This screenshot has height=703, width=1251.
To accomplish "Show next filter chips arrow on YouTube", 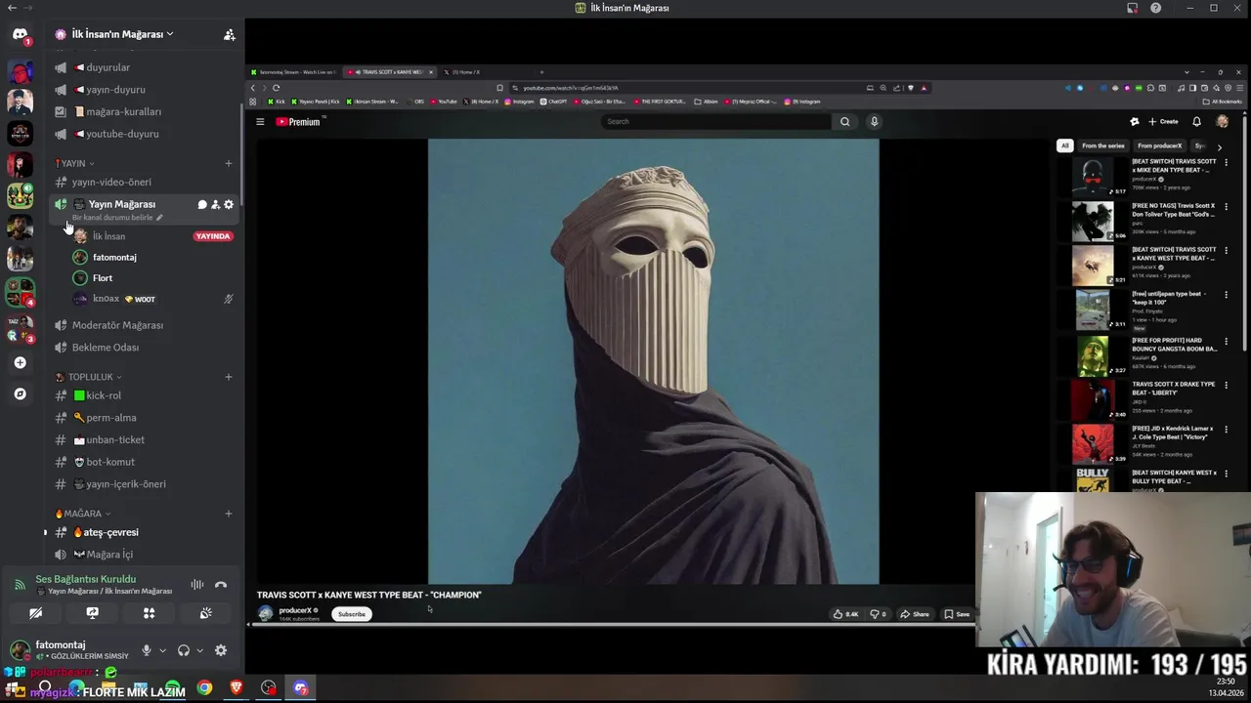I will 1219,146.
